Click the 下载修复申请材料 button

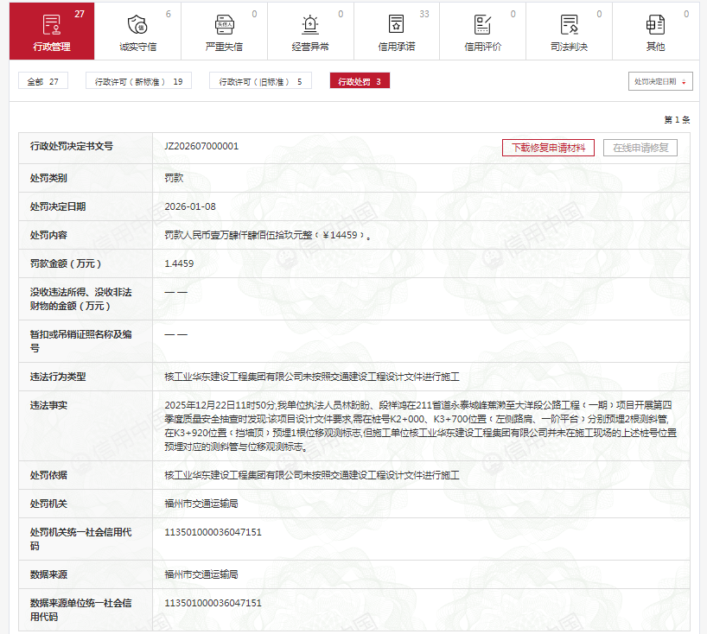click(x=548, y=148)
